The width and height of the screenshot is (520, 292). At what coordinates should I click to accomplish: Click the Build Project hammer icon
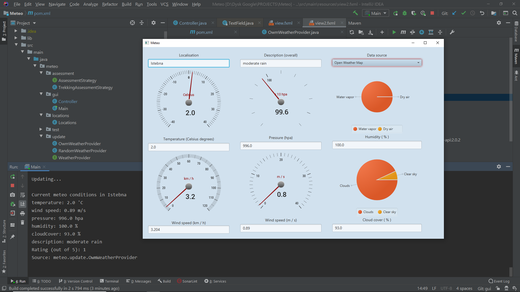point(355,13)
